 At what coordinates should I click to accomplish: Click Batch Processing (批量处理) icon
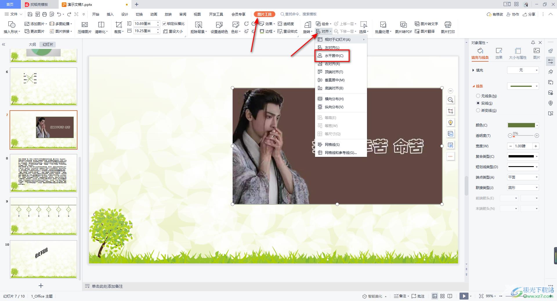(x=383, y=27)
